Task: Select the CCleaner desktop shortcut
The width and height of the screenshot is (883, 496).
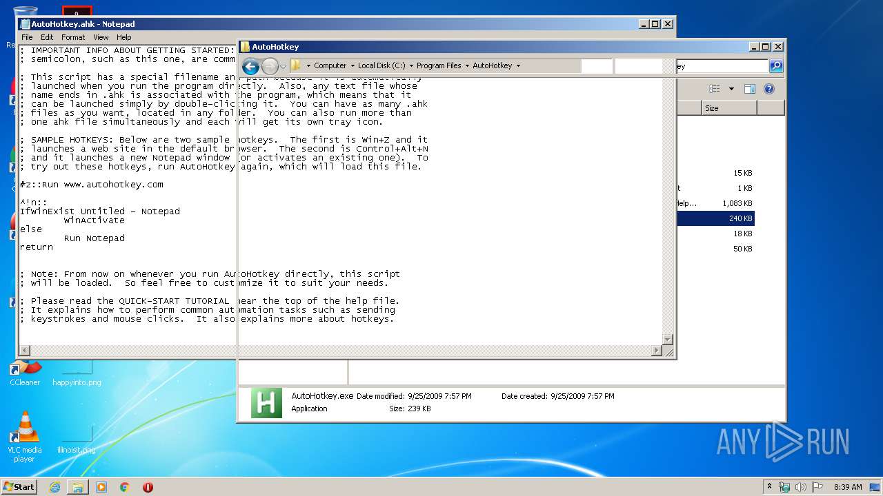Action: (x=25, y=373)
